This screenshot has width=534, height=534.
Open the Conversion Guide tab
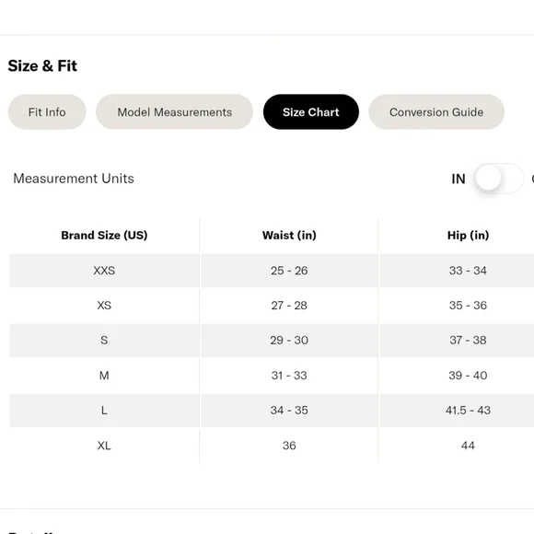pos(436,112)
